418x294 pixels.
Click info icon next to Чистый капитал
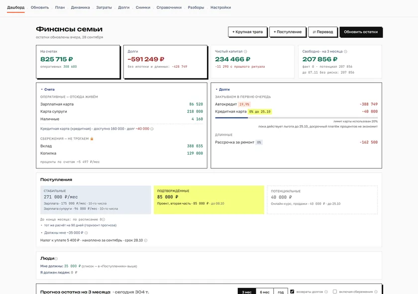[x=245, y=51]
